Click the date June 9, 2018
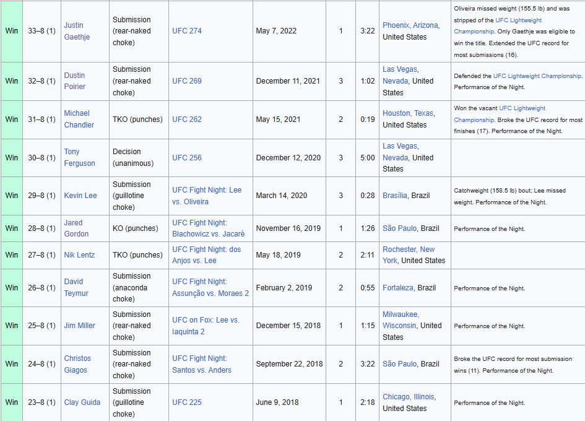The height and width of the screenshot is (421, 585). pos(277,402)
